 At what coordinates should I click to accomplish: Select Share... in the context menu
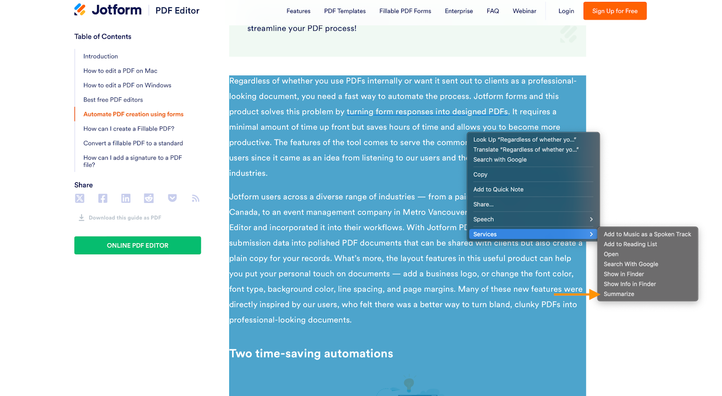(483, 204)
